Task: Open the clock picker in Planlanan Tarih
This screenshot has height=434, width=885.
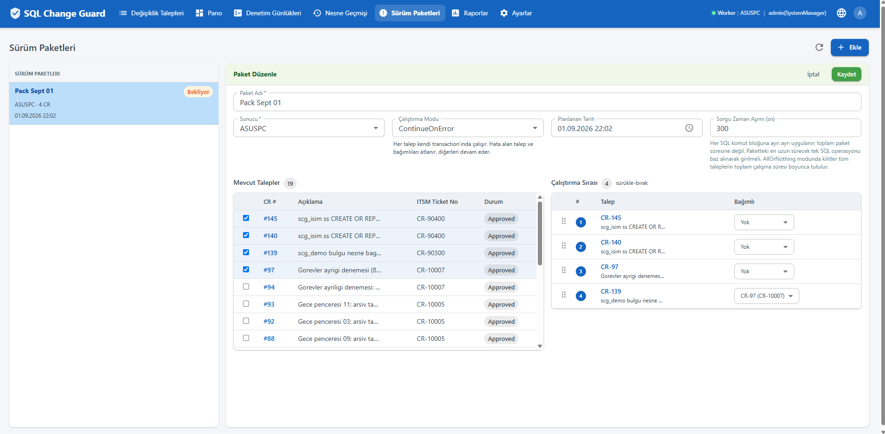Action: coord(689,128)
